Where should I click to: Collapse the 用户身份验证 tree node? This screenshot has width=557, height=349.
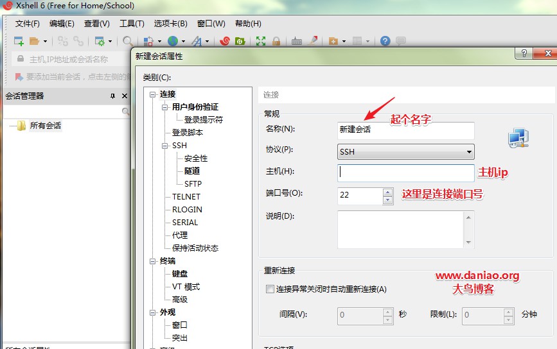(x=164, y=107)
